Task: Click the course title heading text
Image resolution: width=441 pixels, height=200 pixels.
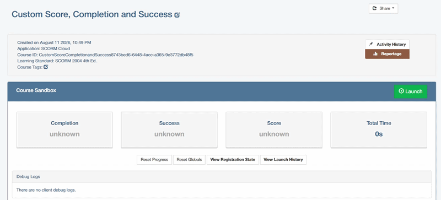Action: tap(92, 15)
